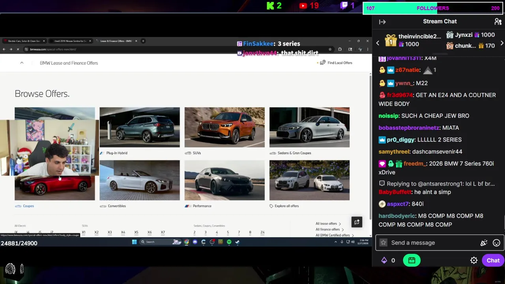Show previous gift leaderboard entry

(378, 43)
